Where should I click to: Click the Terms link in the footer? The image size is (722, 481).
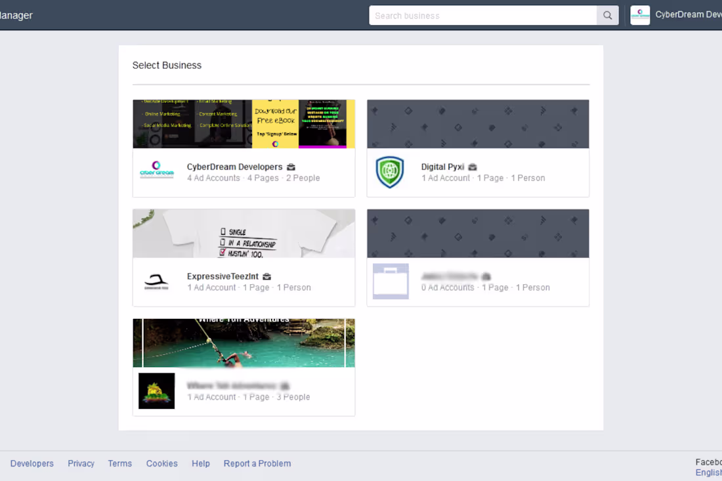119,463
